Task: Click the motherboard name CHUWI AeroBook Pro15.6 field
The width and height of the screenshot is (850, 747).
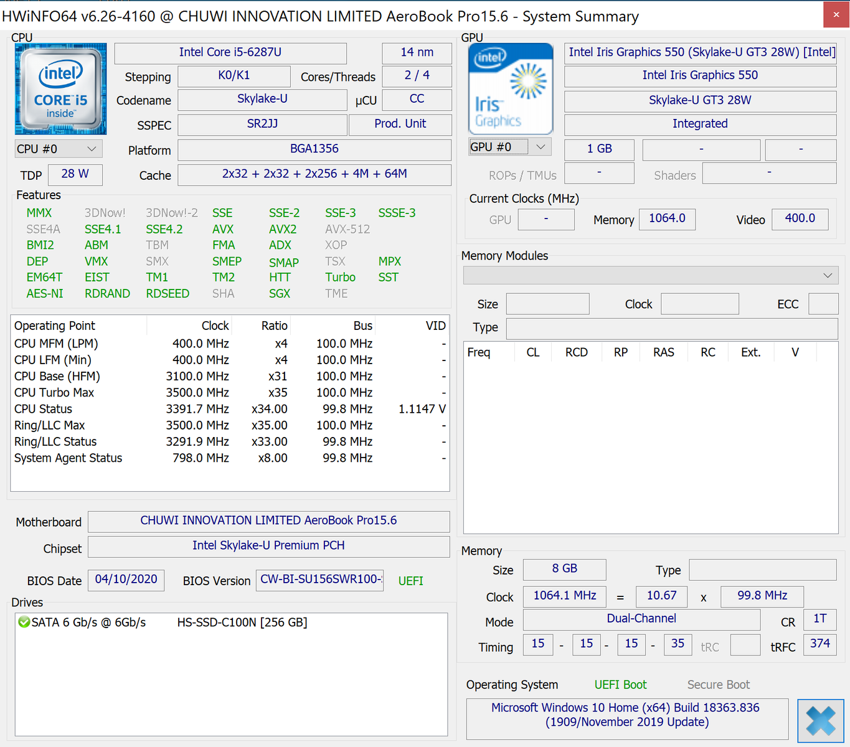Action: 268,521
